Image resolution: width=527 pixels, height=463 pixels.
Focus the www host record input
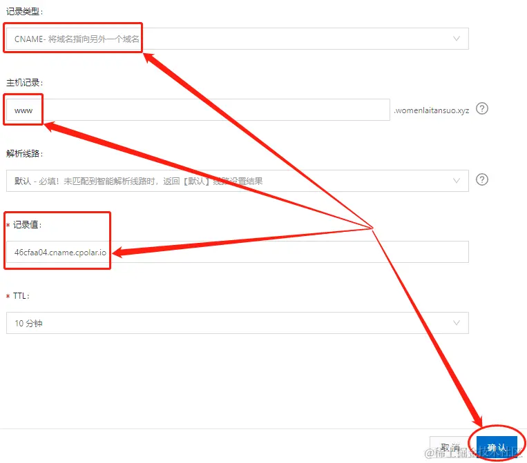click(x=198, y=110)
